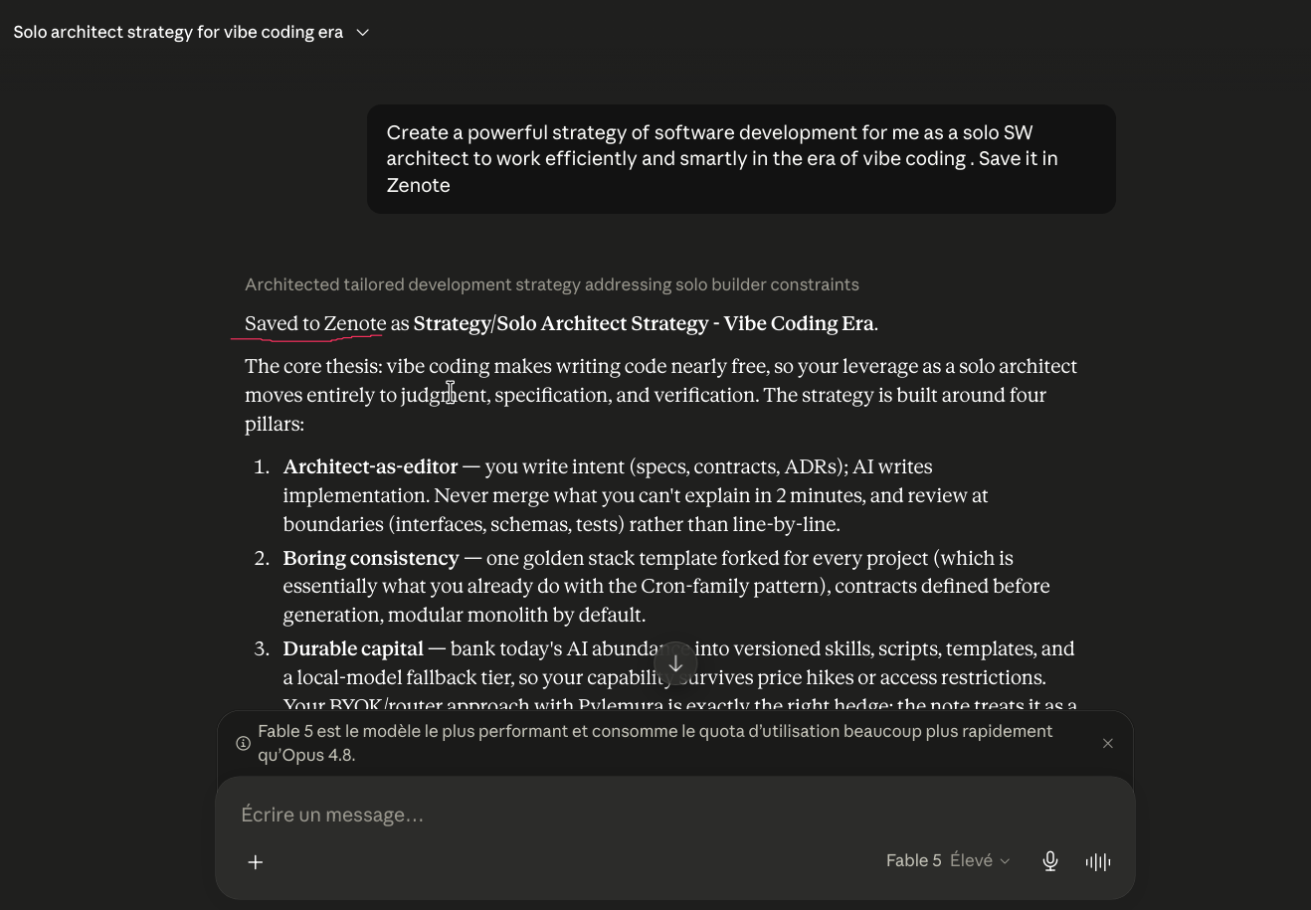
Task: Jump to bottom with the down-arrow button
Action: (x=675, y=663)
